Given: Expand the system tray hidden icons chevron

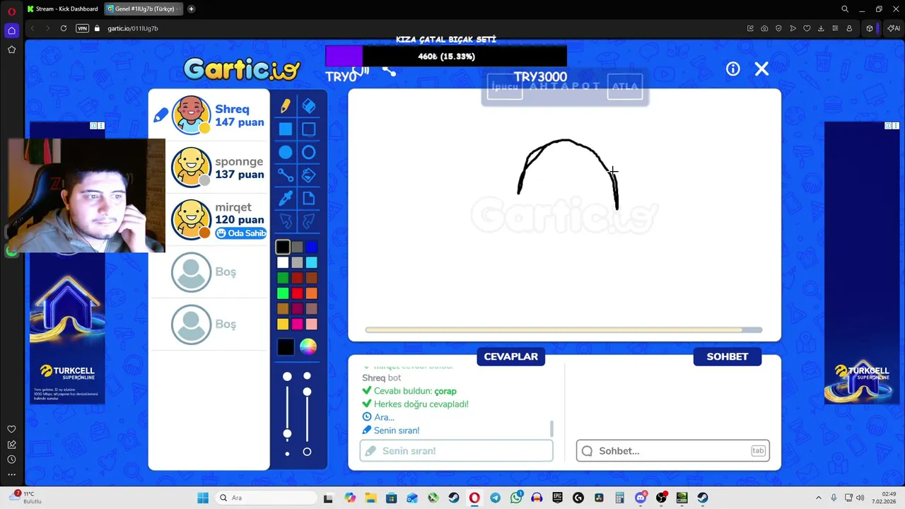Looking at the screenshot, I should point(819,498).
